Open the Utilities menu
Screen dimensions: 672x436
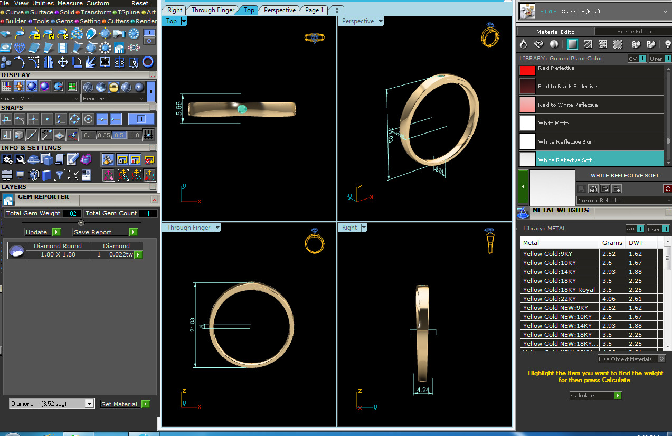[43, 3]
